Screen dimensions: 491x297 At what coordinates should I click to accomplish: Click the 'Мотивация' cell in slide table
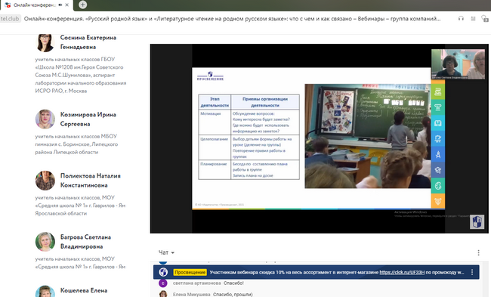point(215,122)
